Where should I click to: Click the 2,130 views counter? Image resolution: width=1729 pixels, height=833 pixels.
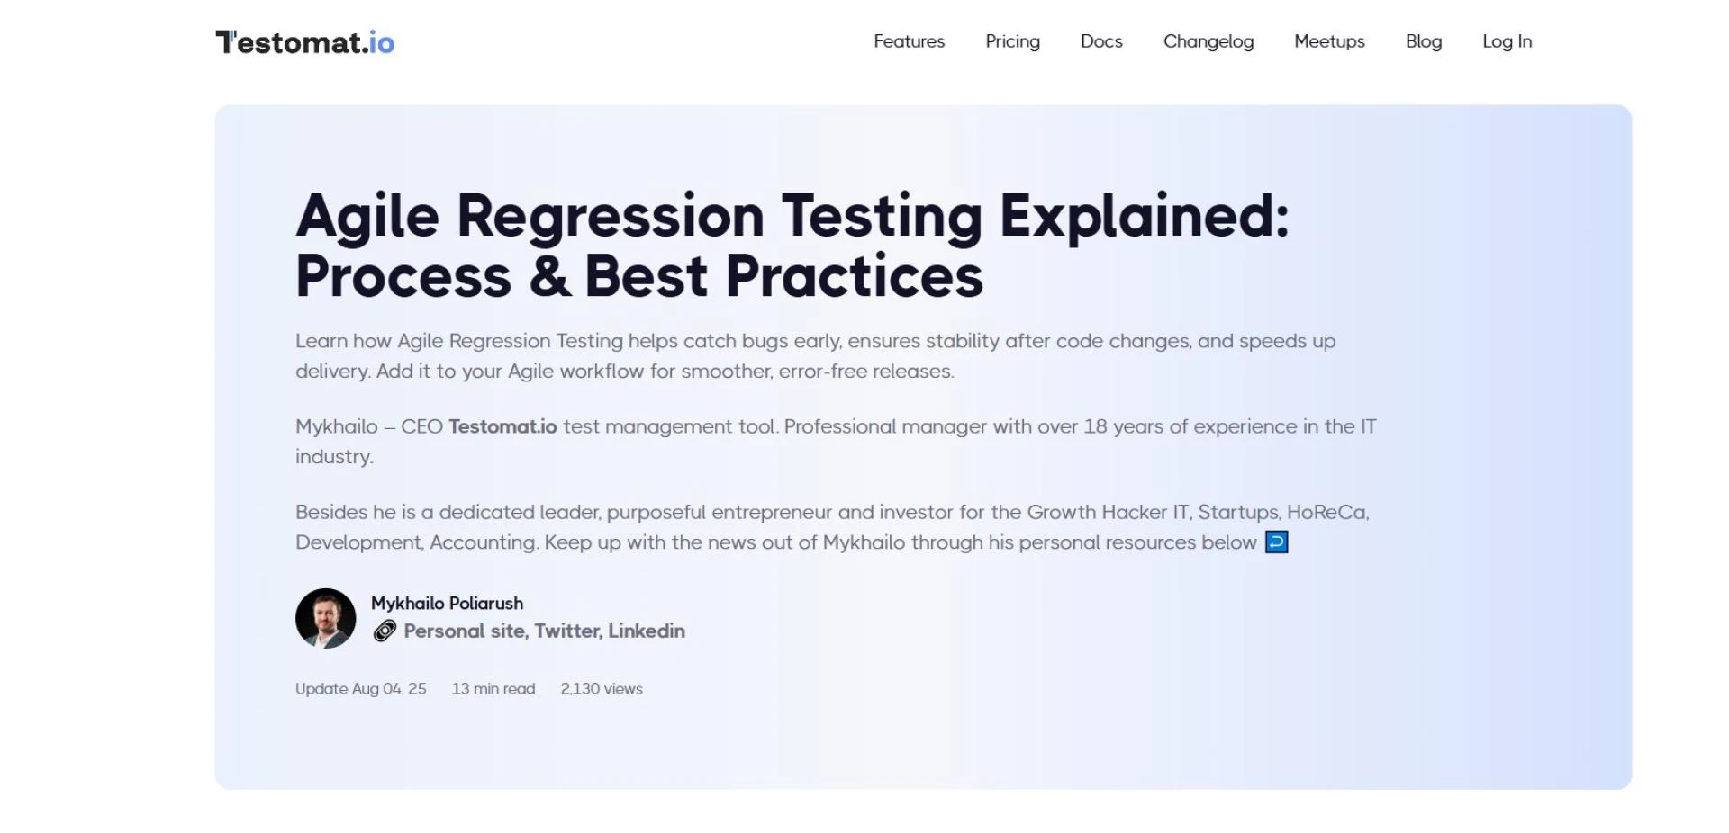pos(600,688)
